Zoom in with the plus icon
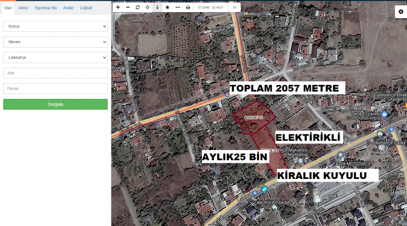 click(x=118, y=7)
